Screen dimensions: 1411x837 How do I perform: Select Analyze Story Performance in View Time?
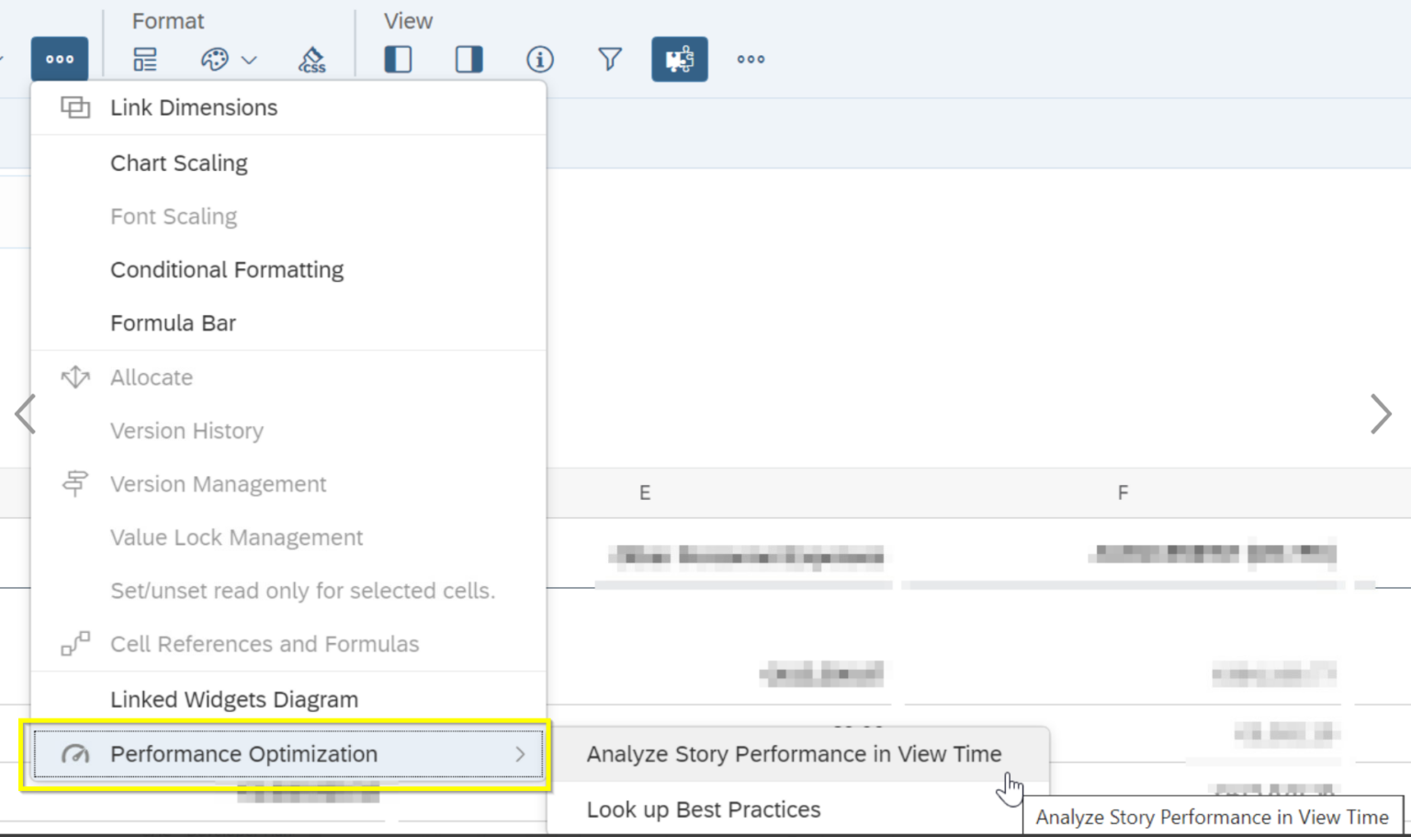pyautogui.click(x=793, y=753)
